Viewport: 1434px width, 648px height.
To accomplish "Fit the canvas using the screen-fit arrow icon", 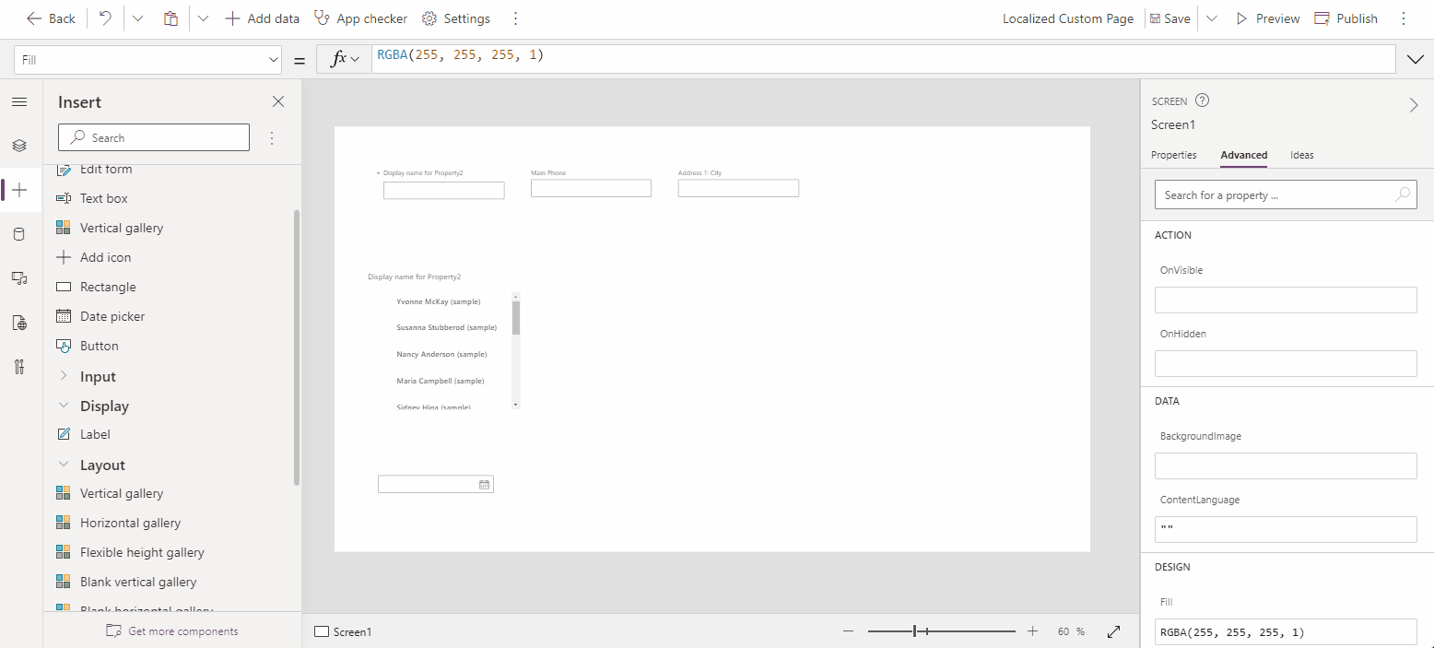I will [x=1112, y=631].
